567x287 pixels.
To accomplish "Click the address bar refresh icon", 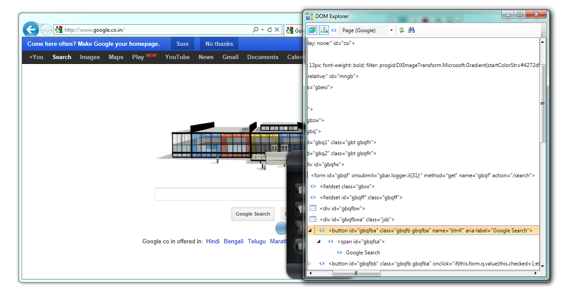I will (x=270, y=30).
